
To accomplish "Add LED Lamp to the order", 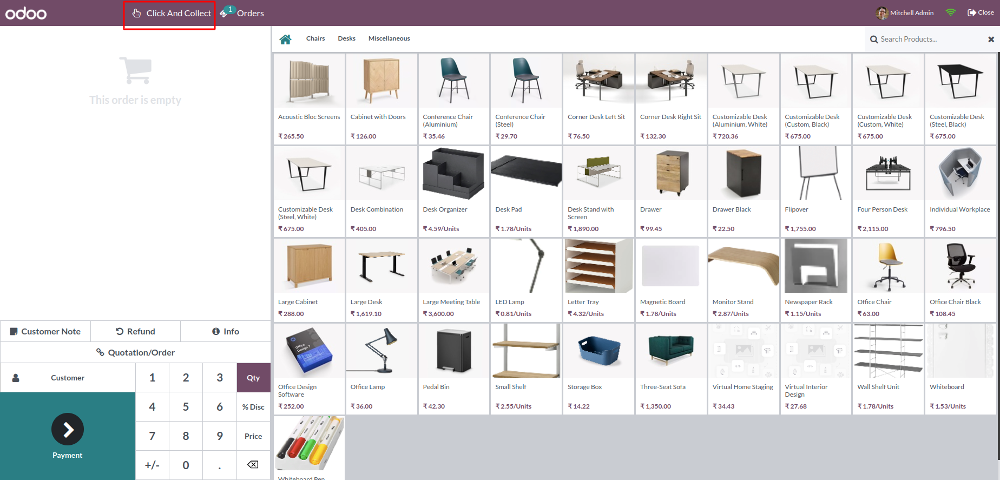I will pyautogui.click(x=526, y=280).
